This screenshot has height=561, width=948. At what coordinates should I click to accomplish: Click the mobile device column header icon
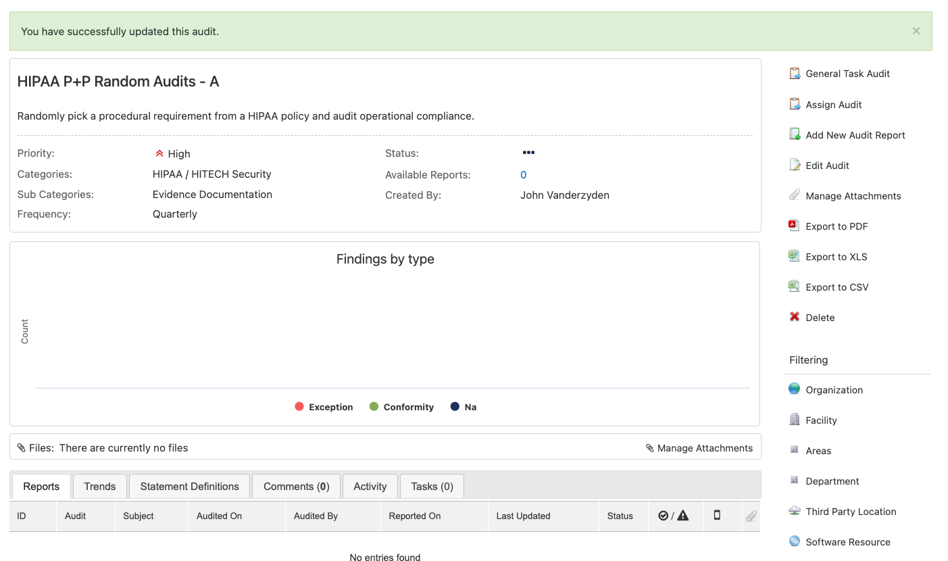tap(717, 516)
